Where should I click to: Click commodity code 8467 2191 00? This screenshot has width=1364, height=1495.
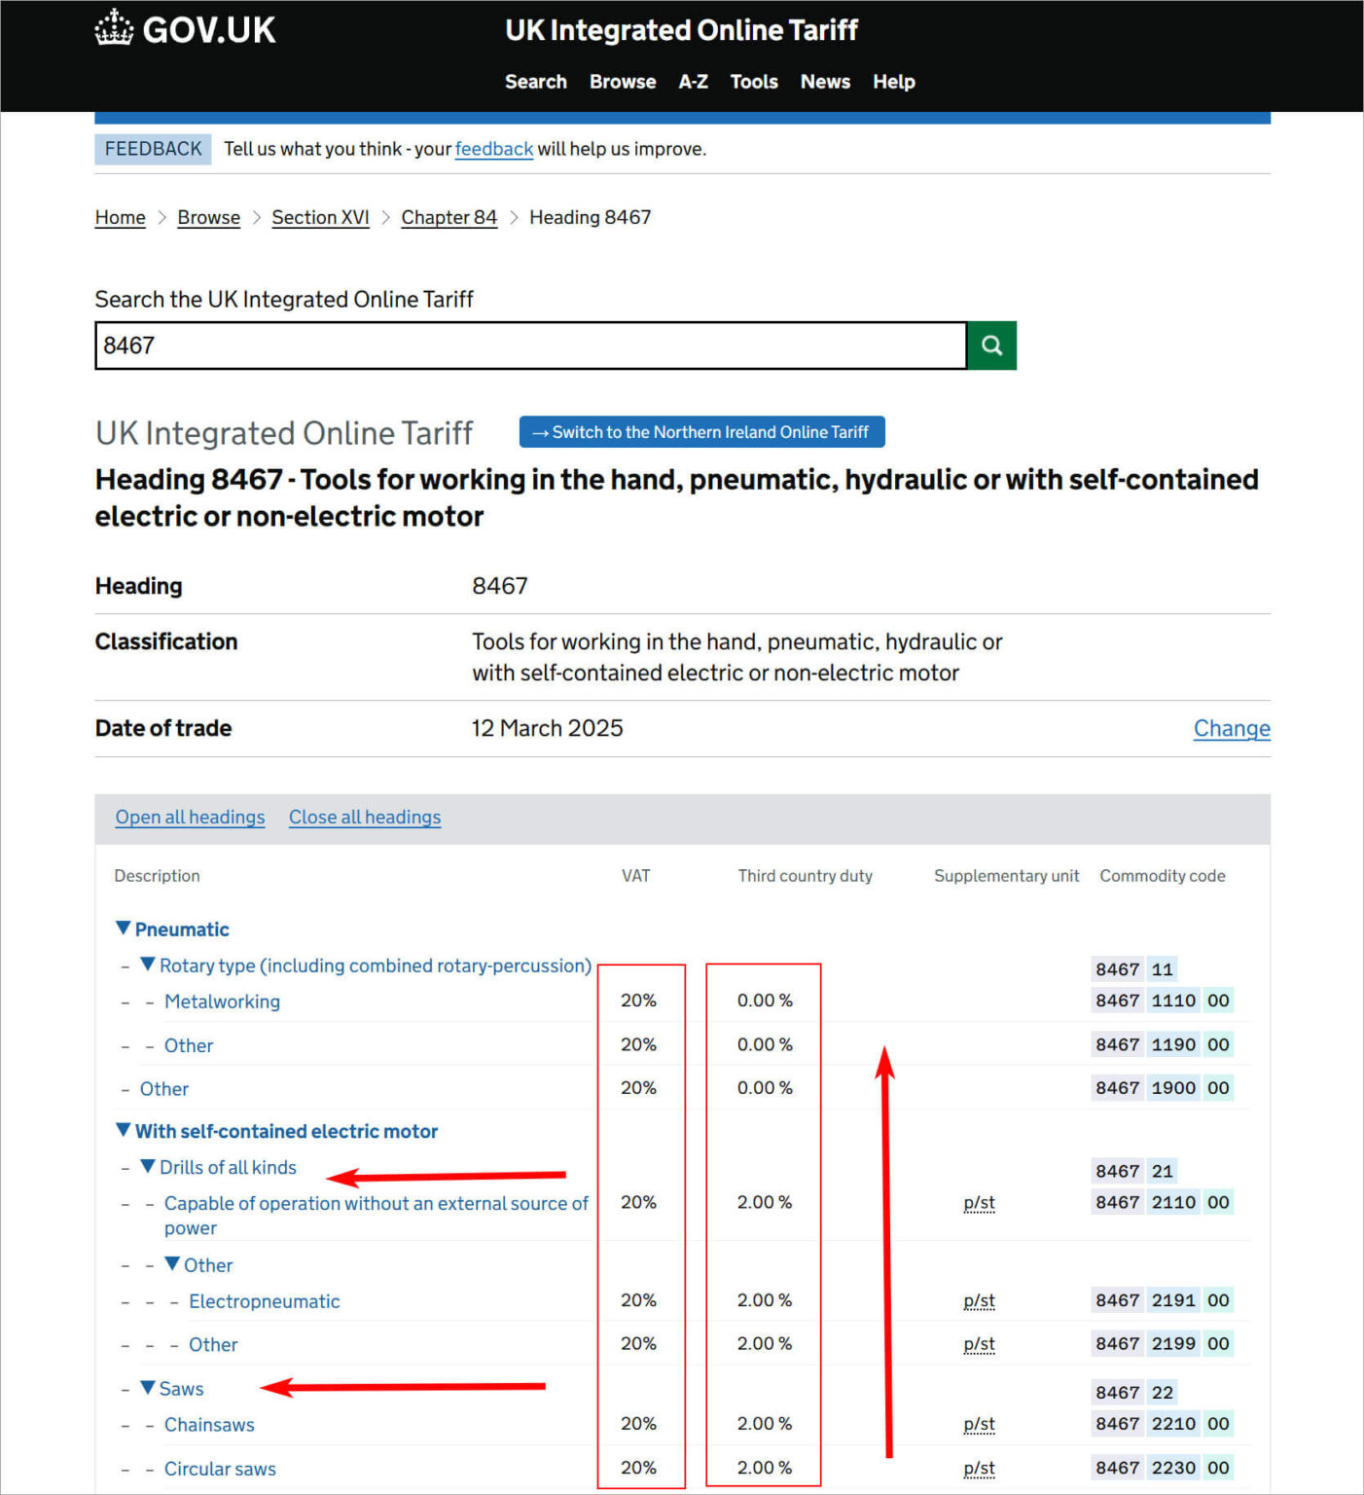point(1163,1300)
